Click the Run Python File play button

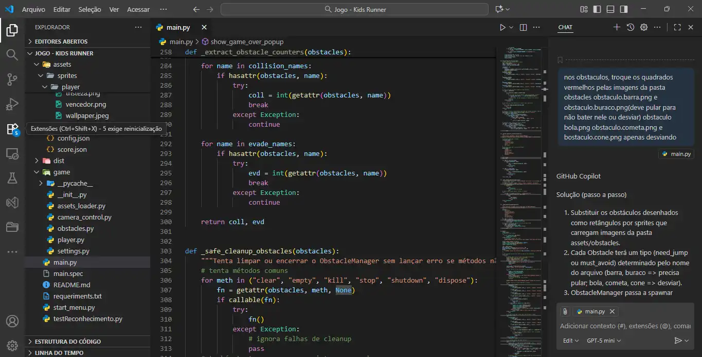point(502,28)
